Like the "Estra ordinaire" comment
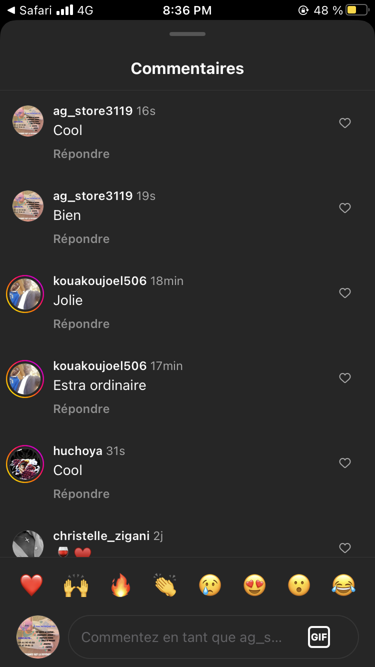375x667 pixels. [345, 378]
